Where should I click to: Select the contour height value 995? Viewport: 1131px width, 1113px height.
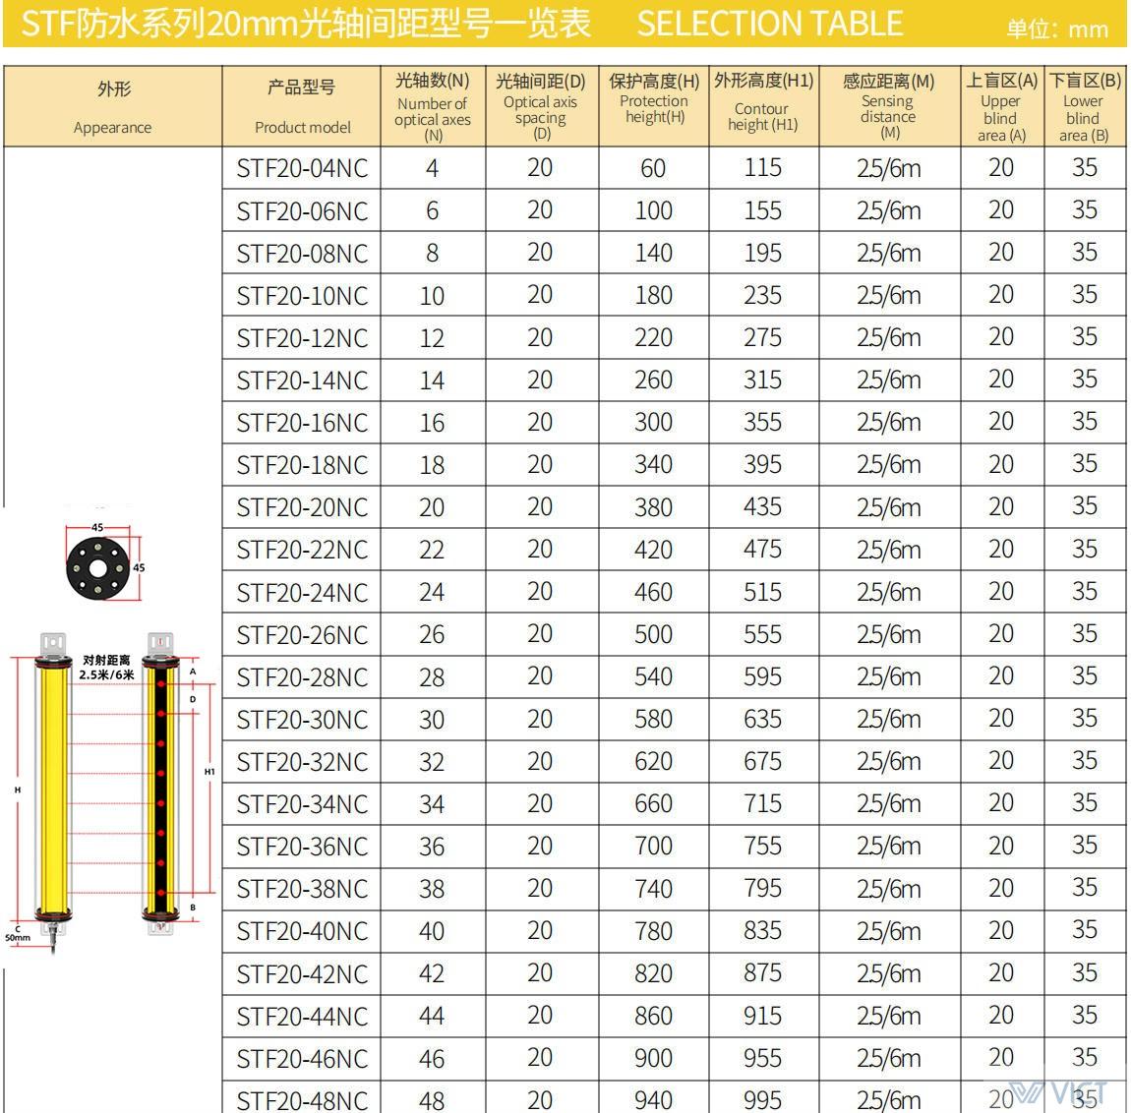pos(763,1099)
